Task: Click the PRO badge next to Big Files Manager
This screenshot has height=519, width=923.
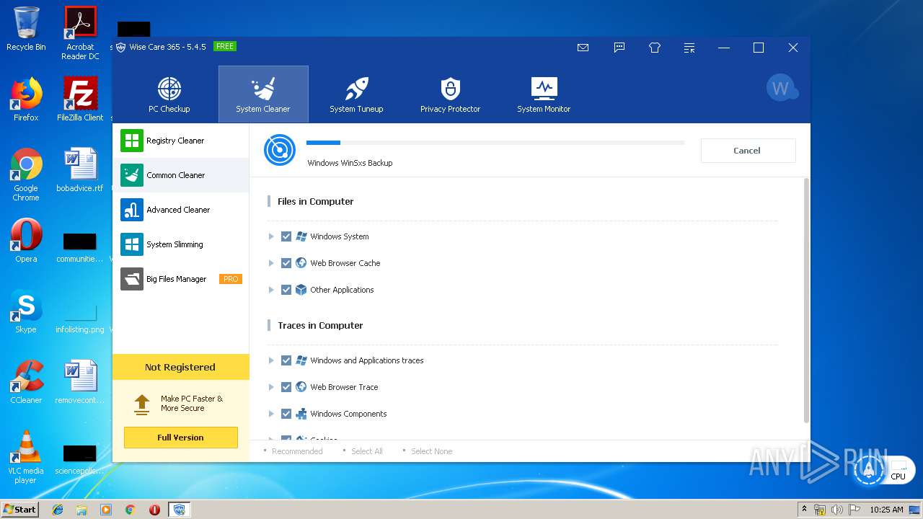Action: [x=231, y=279]
